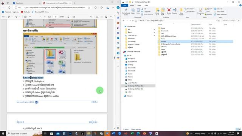
Task: Open the Easy access dropdown
Action: [190, 12]
